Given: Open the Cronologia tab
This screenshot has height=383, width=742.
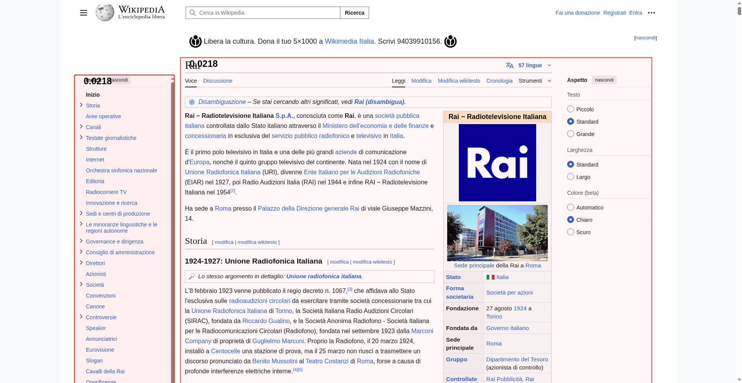Looking at the screenshot, I should click(x=499, y=81).
